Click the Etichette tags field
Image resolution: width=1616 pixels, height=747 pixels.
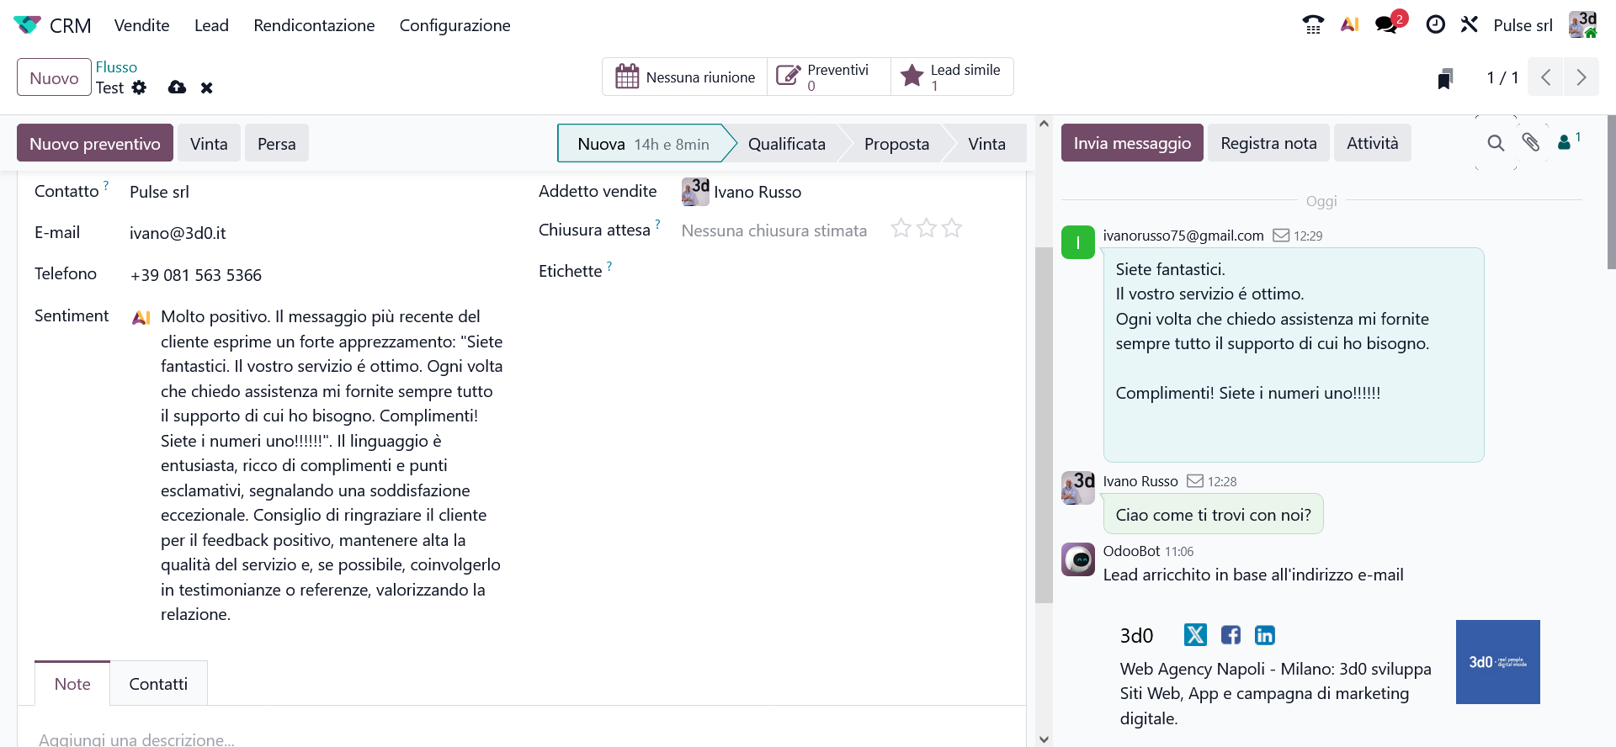click(x=843, y=271)
